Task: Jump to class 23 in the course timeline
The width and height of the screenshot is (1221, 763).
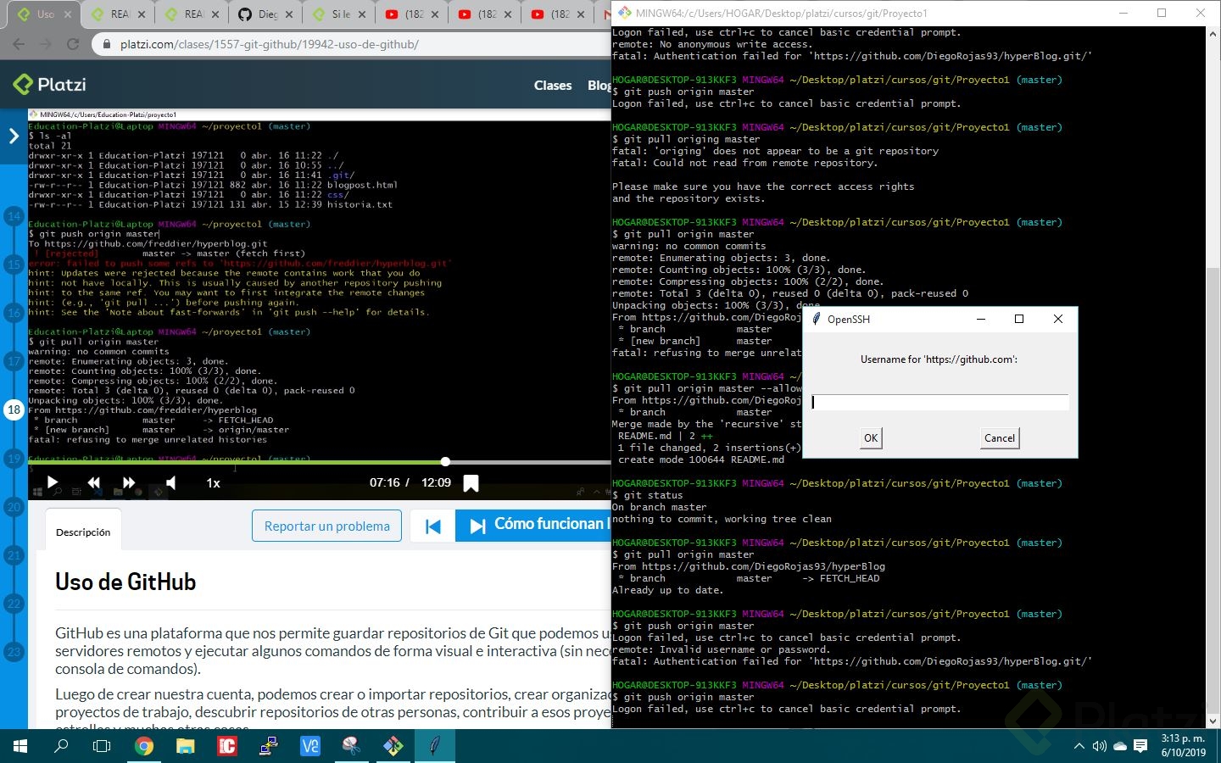Action: click(x=14, y=652)
